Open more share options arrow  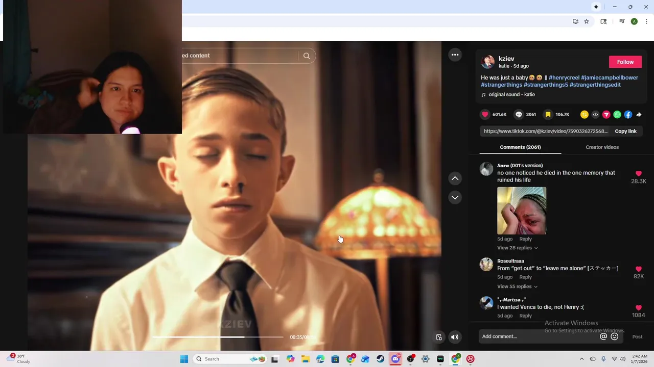tap(639, 115)
